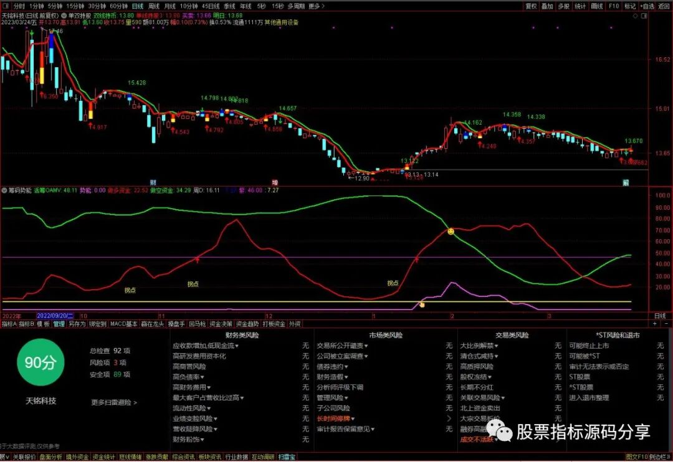Click the 指标B tab

pos(27,324)
